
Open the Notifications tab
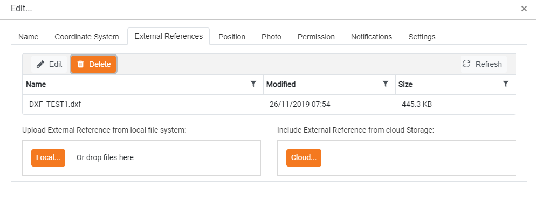372,37
